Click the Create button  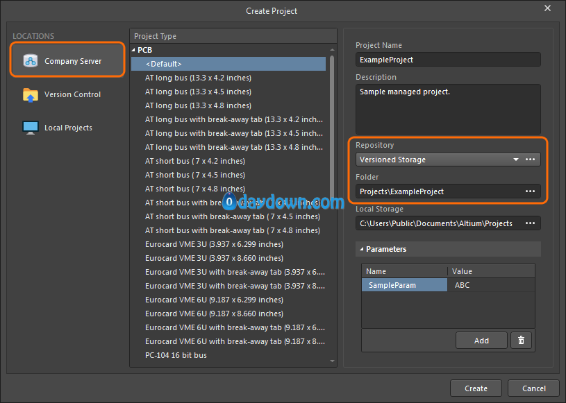coord(476,388)
